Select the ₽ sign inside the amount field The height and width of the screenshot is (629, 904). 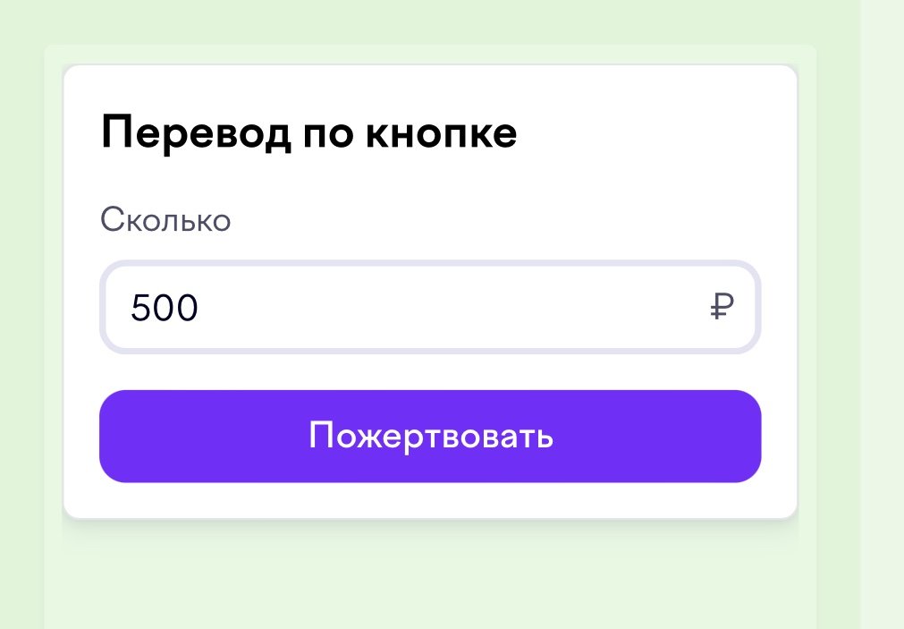pos(722,306)
